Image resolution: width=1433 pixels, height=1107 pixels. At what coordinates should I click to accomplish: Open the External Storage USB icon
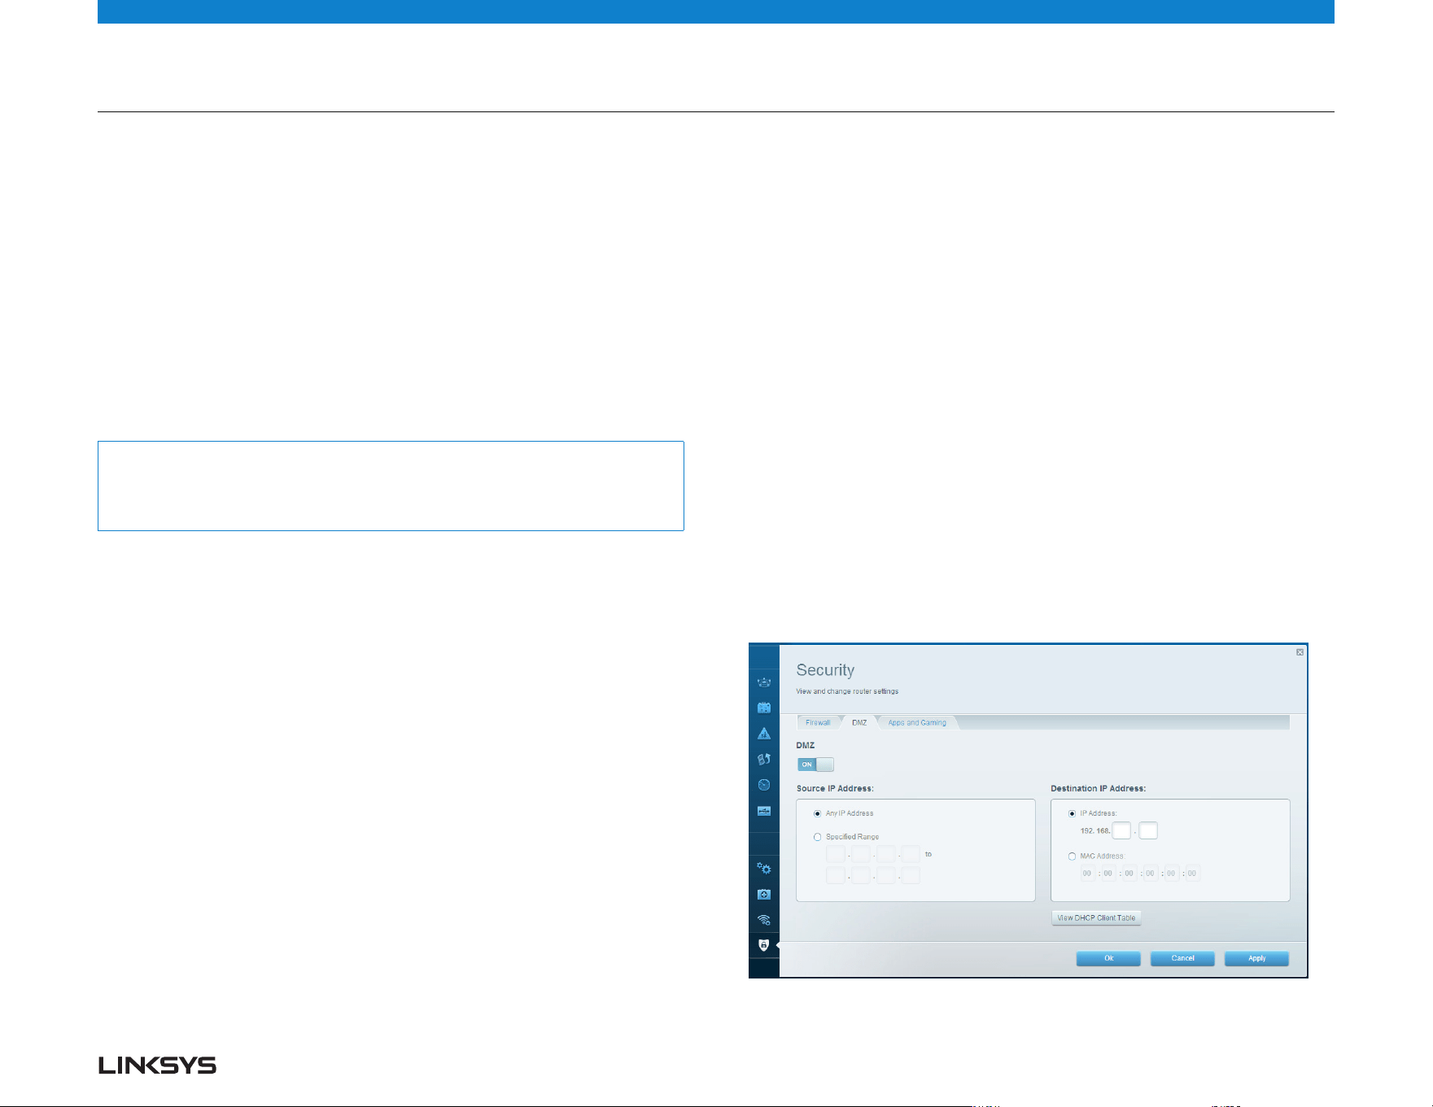click(x=763, y=811)
